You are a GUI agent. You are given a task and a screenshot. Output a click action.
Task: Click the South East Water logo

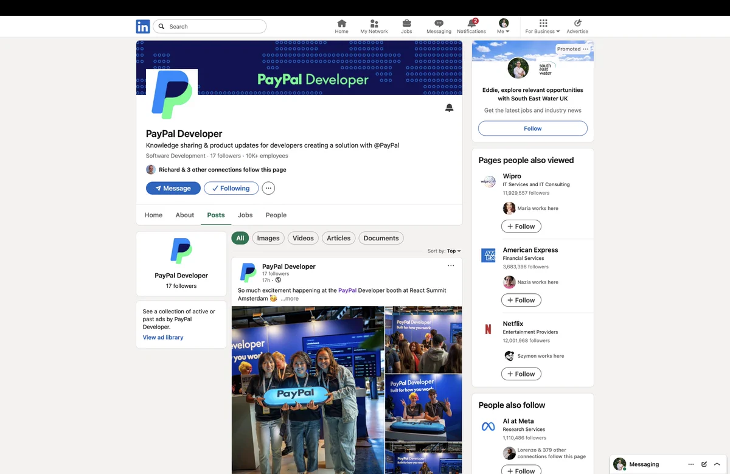click(547, 69)
